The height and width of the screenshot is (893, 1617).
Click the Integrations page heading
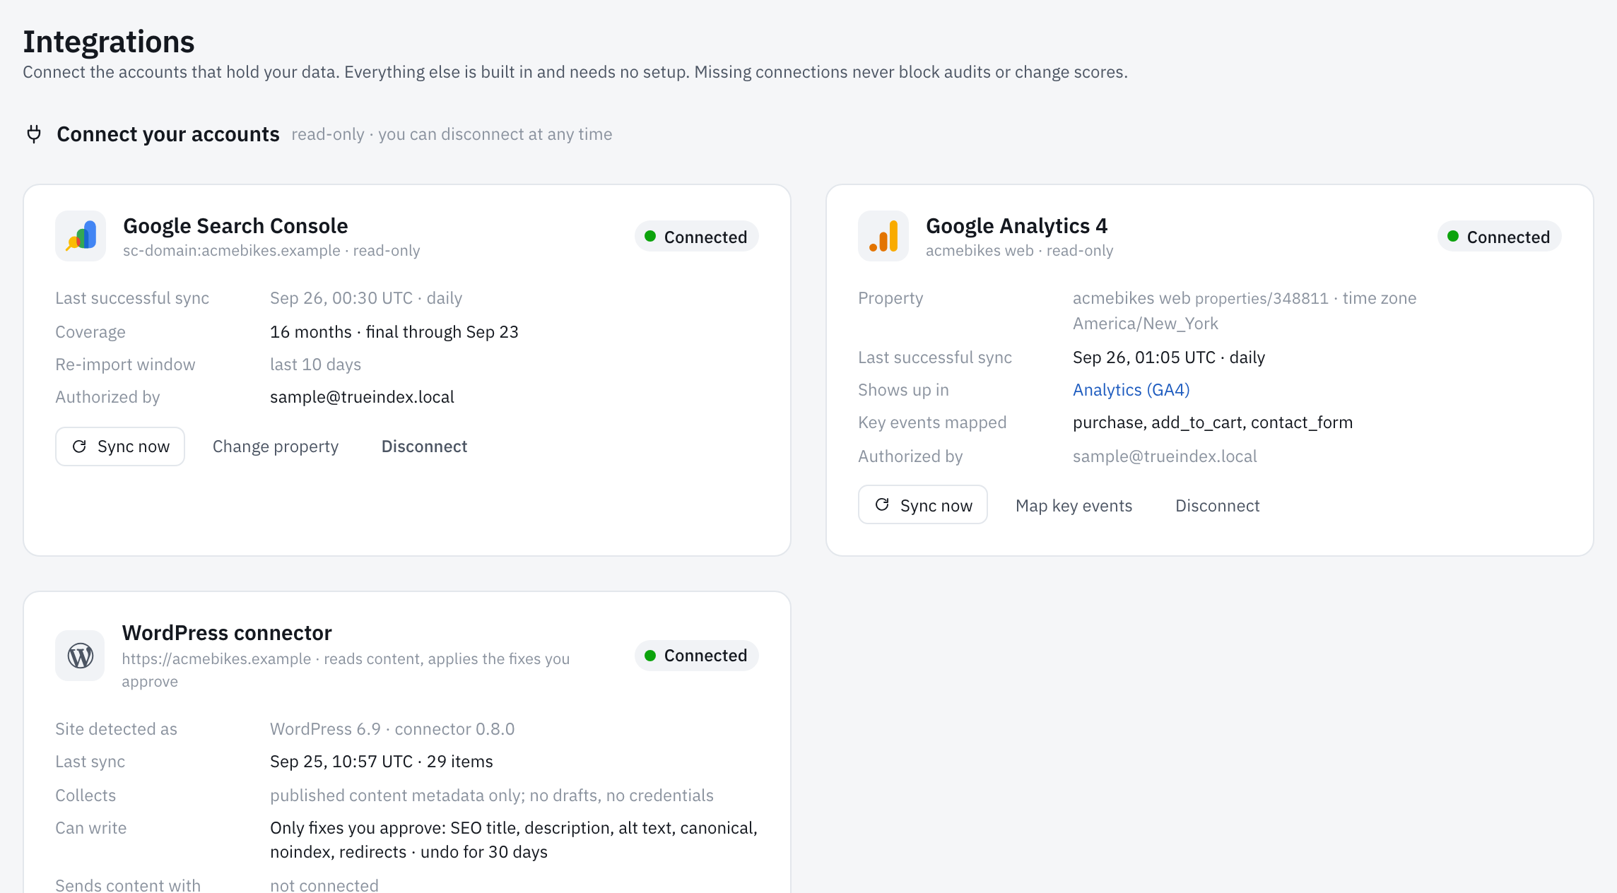click(109, 42)
